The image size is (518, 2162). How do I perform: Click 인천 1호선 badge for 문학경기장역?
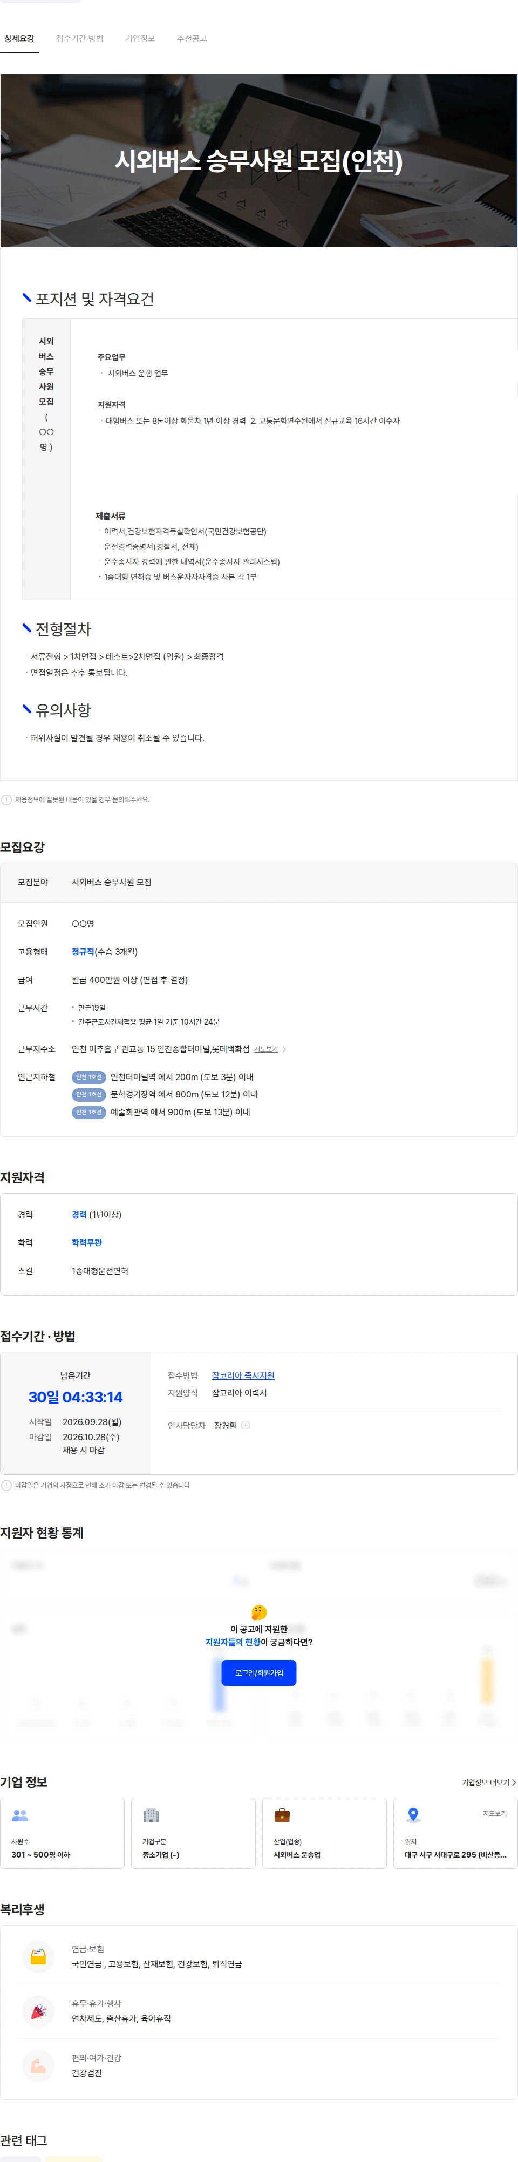pos(88,1094)
